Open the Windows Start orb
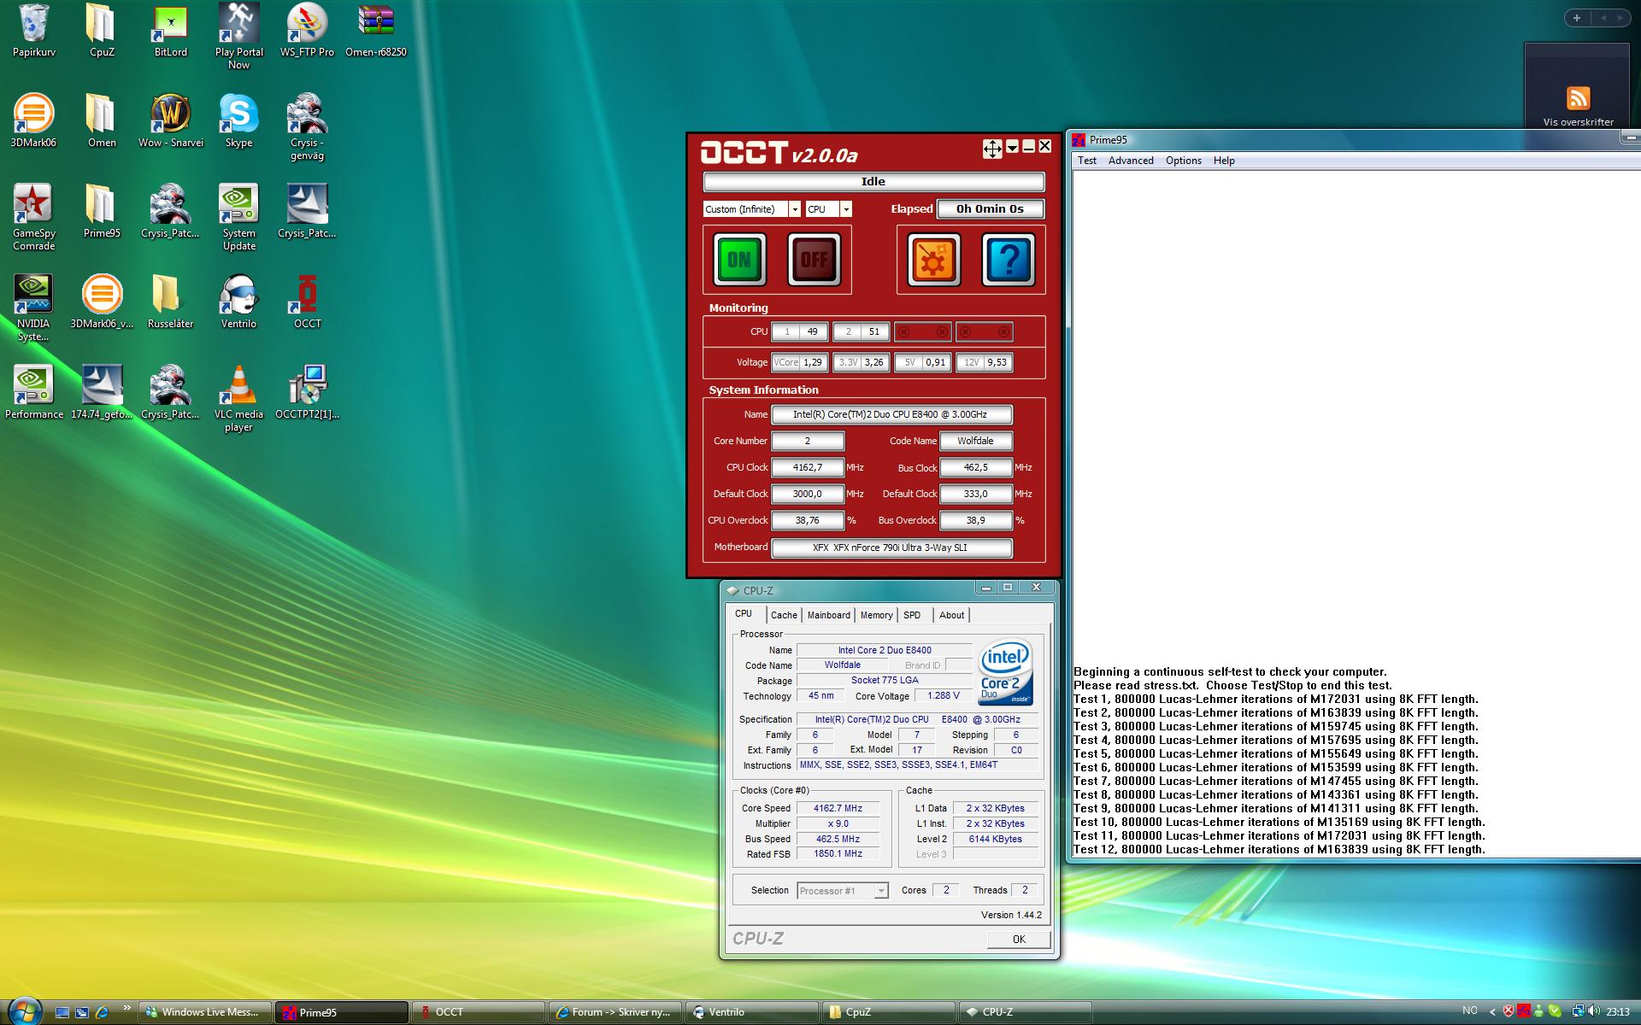 pos(23,1010)
